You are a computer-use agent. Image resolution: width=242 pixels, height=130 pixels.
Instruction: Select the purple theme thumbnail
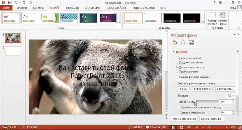click(108, 18)
